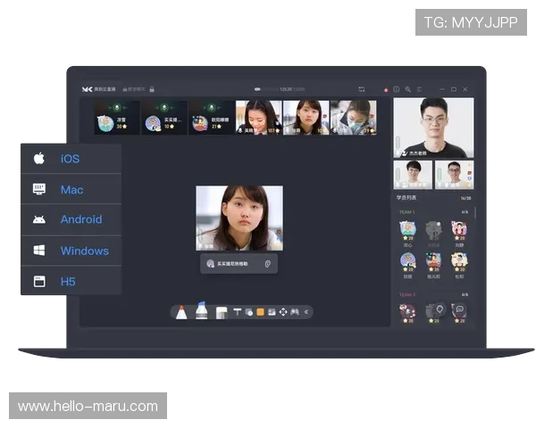Select last avatar in TEAM 1 second row

[459, 262]
